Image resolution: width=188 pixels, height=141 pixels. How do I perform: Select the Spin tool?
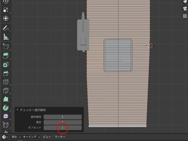6,108
